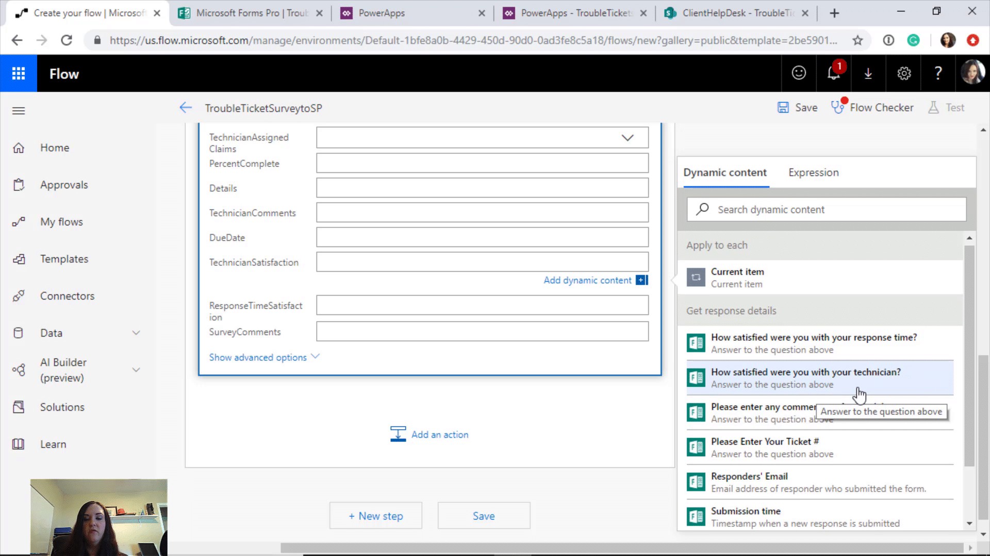Click the Templates icon in sidebar

click(x=19, y=259)
